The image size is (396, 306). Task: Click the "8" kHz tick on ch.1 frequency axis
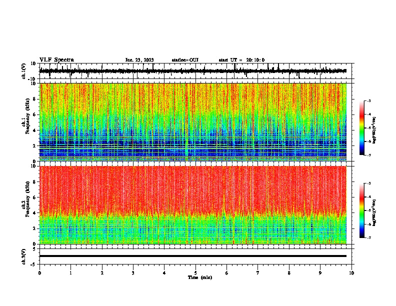pyautogui.click(x=35, y=99)
